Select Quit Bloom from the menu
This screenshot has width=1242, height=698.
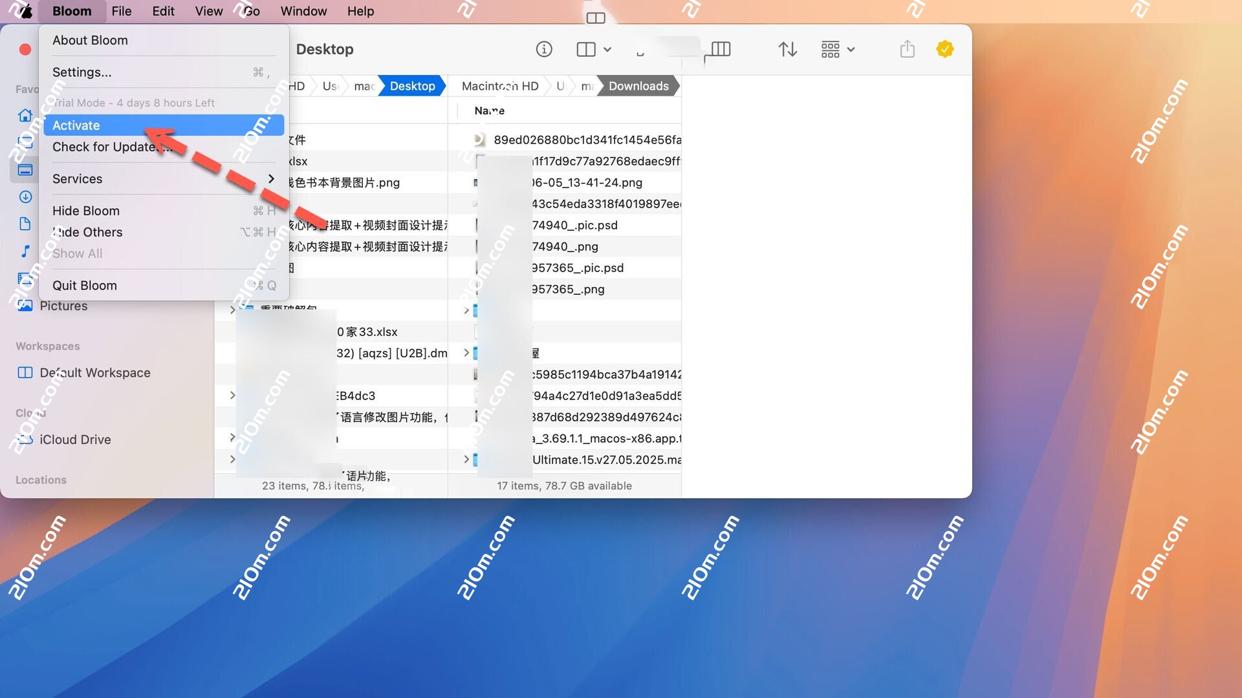click(85, 285)
